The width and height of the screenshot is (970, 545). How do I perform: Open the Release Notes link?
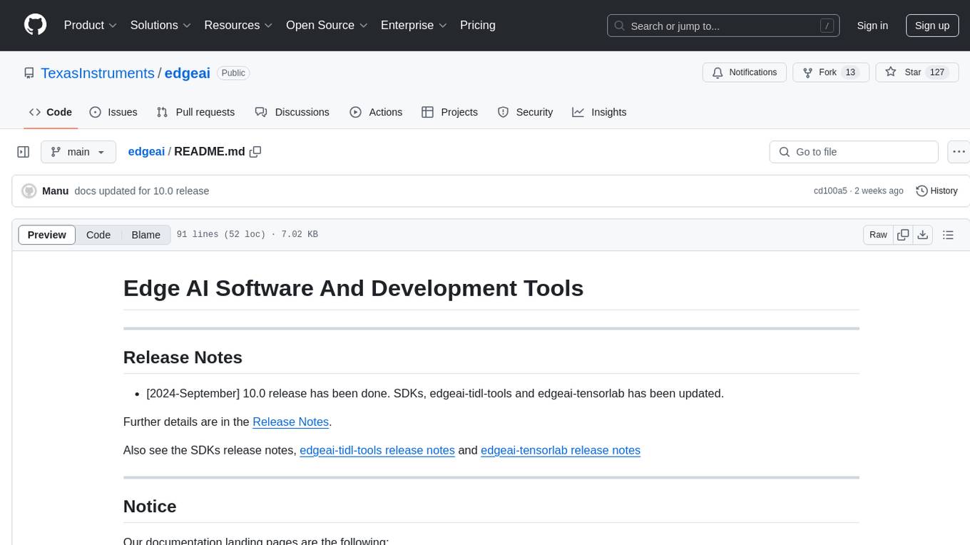point(290,422)
